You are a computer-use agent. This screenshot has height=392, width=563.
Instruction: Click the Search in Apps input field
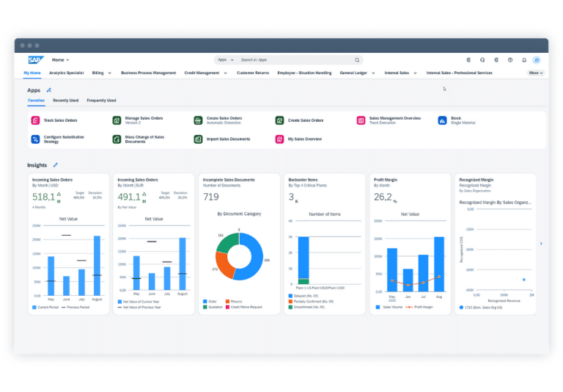click(296, 59)
